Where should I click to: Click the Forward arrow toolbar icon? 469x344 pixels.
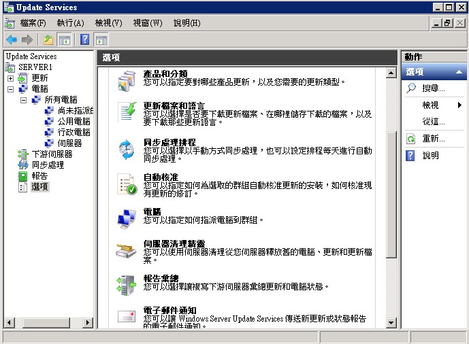[27, 39]
